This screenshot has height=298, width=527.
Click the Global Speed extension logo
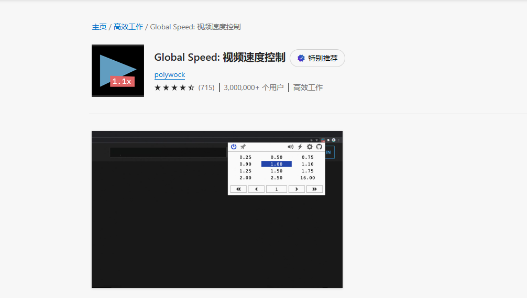[x=118, y=71]
